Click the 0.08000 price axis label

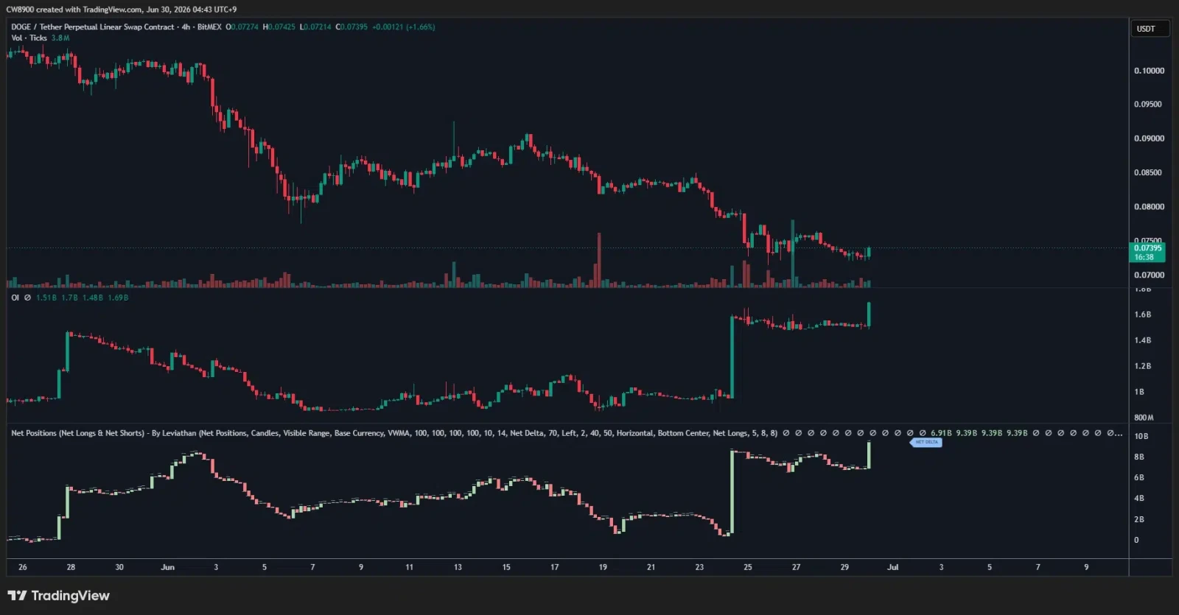1149,207
